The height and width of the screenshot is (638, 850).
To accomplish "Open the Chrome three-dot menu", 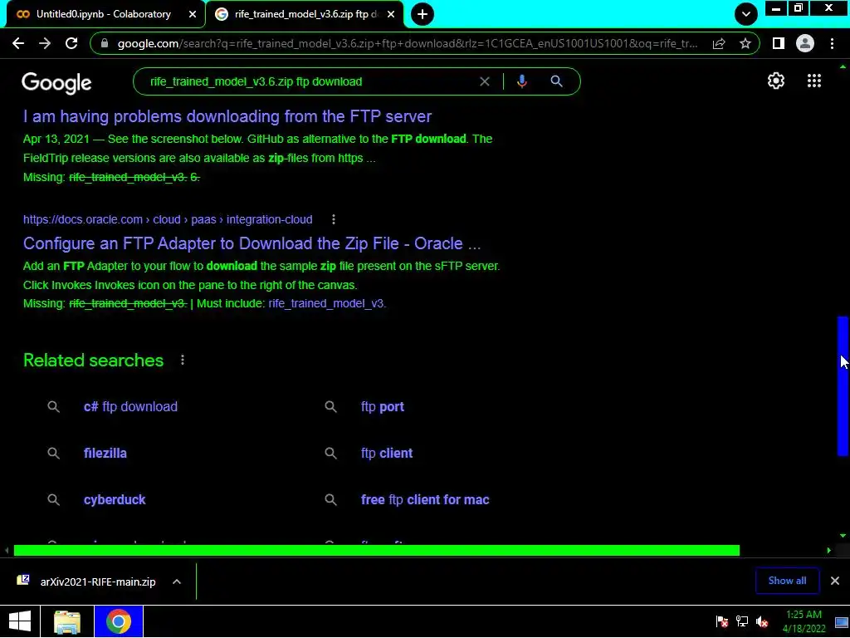I will point(832,43).
